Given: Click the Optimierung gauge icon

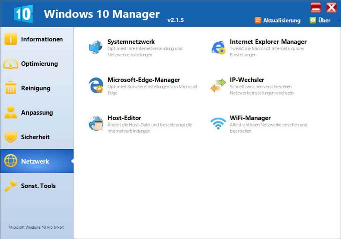Looking at the screenshot, I should click(x=10, y=64).
